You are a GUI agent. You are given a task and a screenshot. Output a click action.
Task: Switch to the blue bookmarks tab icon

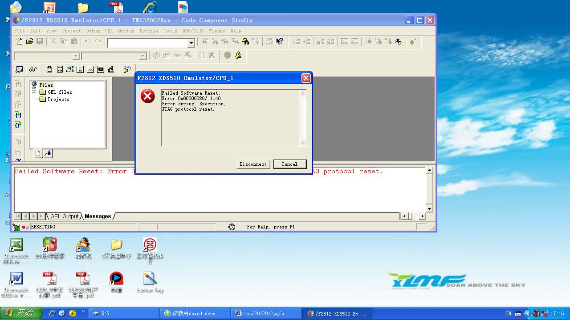coord(48,153)
